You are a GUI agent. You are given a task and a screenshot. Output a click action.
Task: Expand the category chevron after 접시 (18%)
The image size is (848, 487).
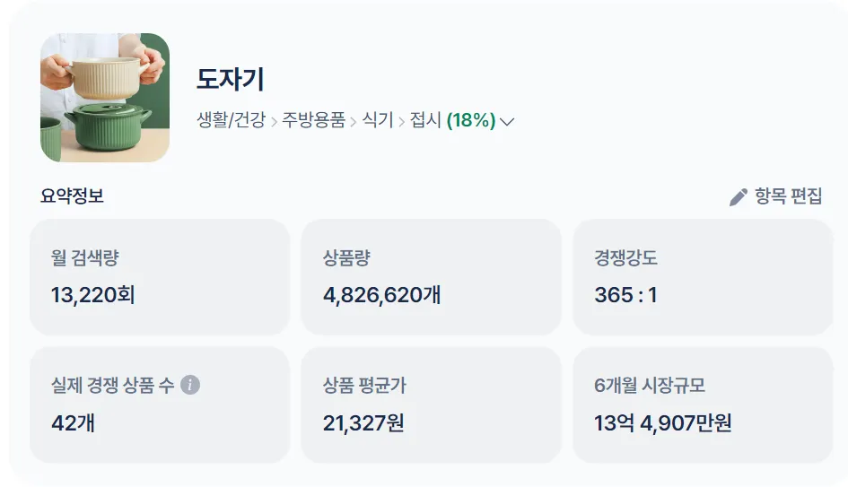pyautogui.click(x=507, y=121)
